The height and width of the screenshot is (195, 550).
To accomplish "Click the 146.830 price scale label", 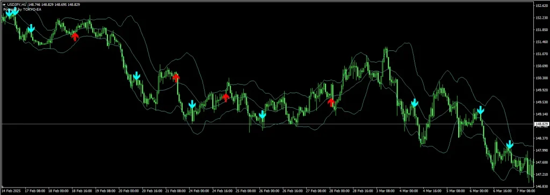I will point(542,186).
